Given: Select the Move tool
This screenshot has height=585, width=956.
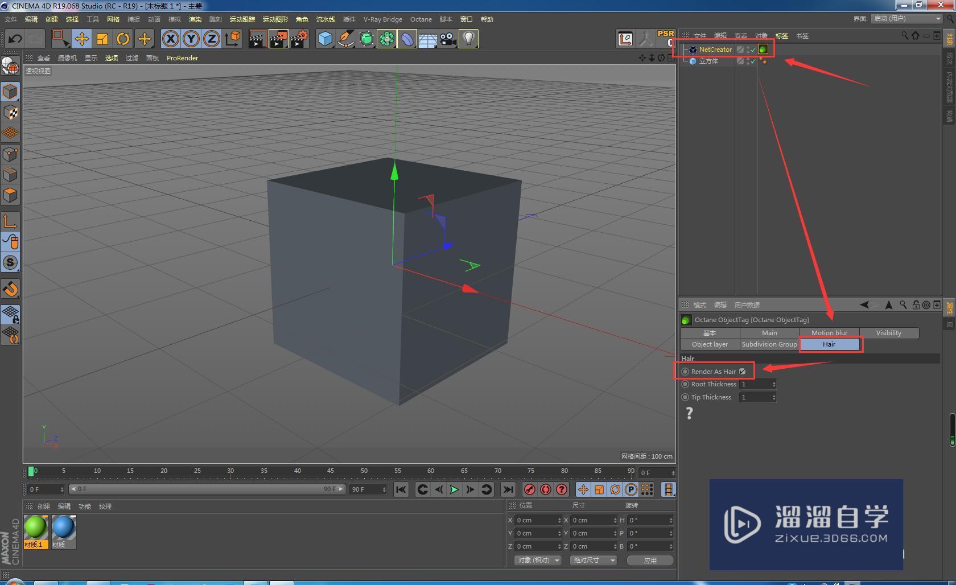Looking at the screenshot, I should coord(81,39).
